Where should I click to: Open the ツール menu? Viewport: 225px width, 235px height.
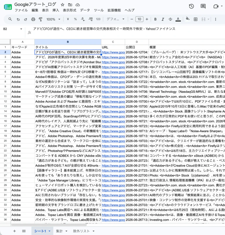[x=99, y=10]
